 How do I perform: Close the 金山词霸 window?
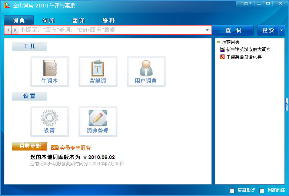280,3
